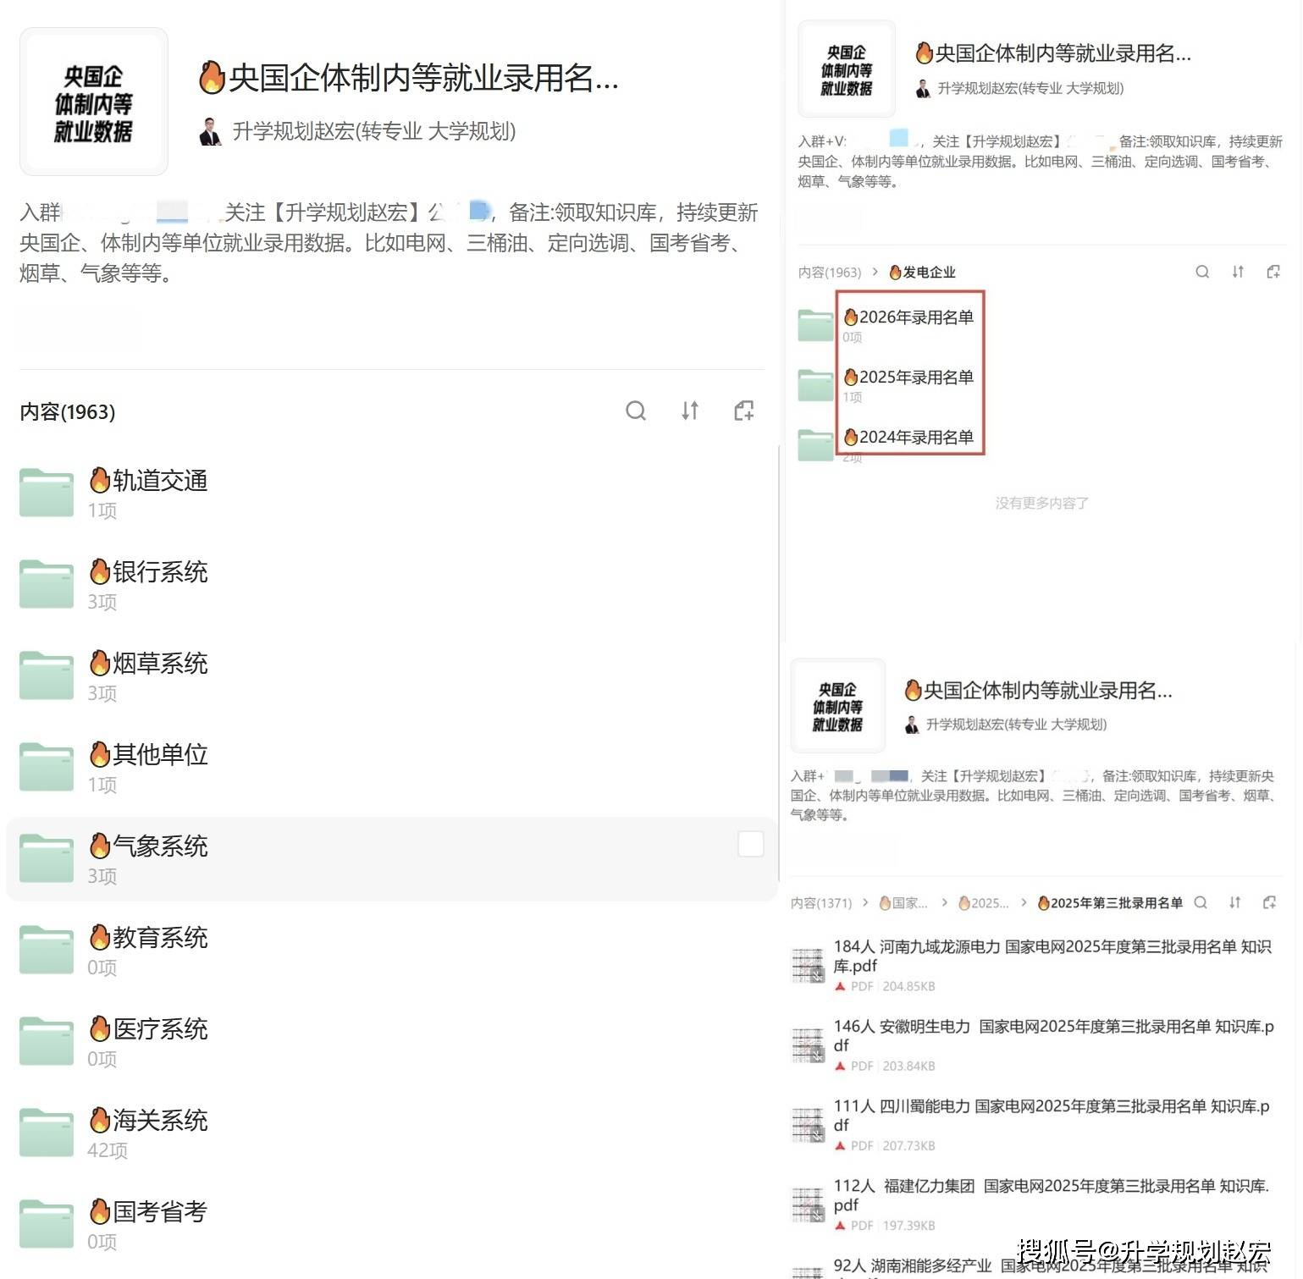
Task: Open the 112人 福建亿力集团 PDF thumbnail
Action: coord(808,1204)
